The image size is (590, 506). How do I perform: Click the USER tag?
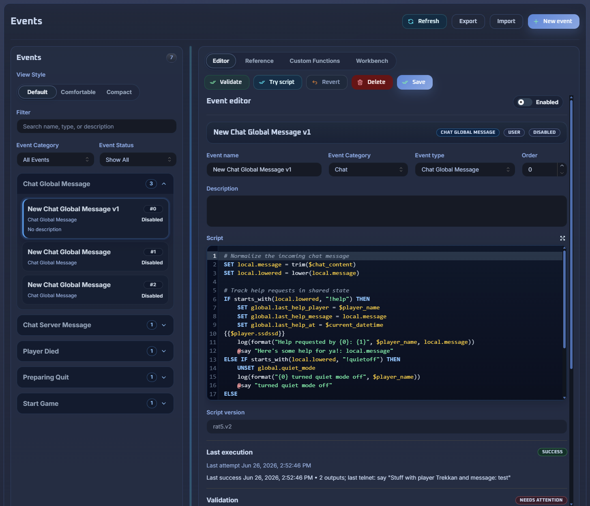point(514,133)
